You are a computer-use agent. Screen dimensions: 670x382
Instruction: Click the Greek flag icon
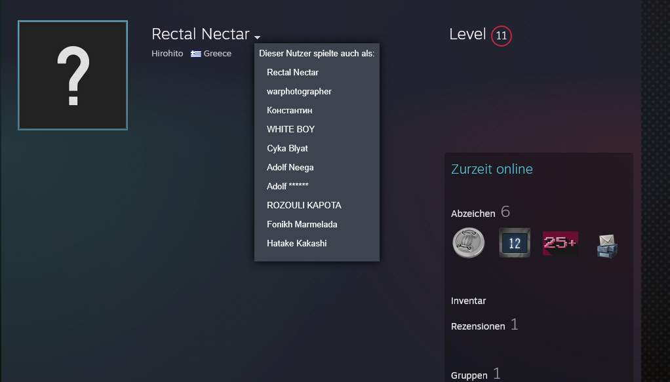(x=196, y=54)
